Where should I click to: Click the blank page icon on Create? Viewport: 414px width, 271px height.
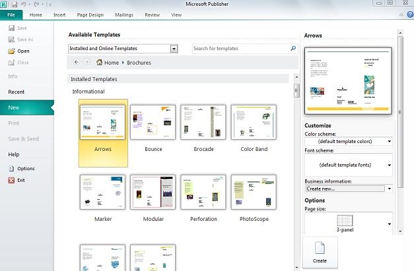320,248
